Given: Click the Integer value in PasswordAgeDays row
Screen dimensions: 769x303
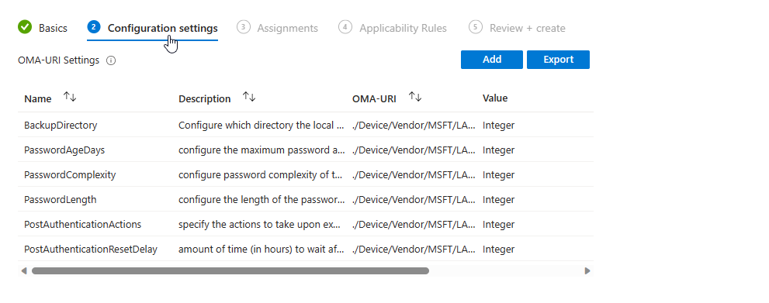Looking at the screenshot, I should click(x=498, y=150).
